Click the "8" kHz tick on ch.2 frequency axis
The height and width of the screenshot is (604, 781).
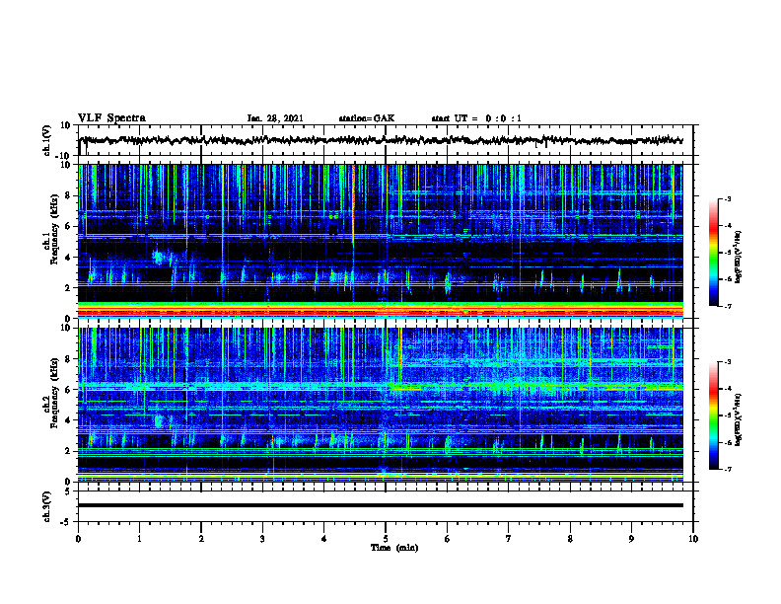point(68,359)
